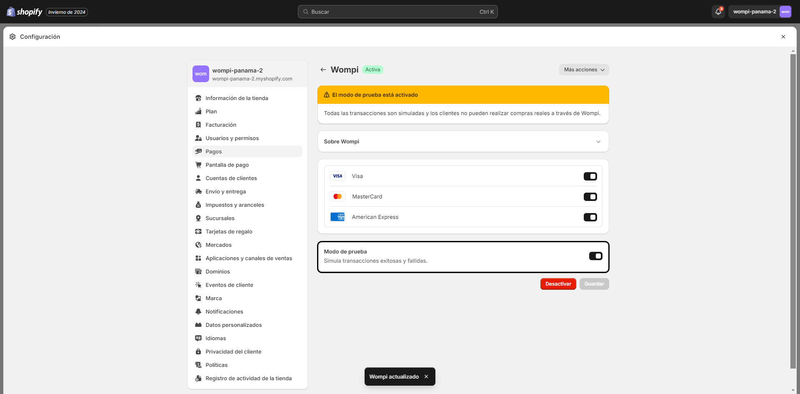This screenshot has height=394, width=800.
Task: Select the Envío y entrega section
Action: (x=225, y=191)
